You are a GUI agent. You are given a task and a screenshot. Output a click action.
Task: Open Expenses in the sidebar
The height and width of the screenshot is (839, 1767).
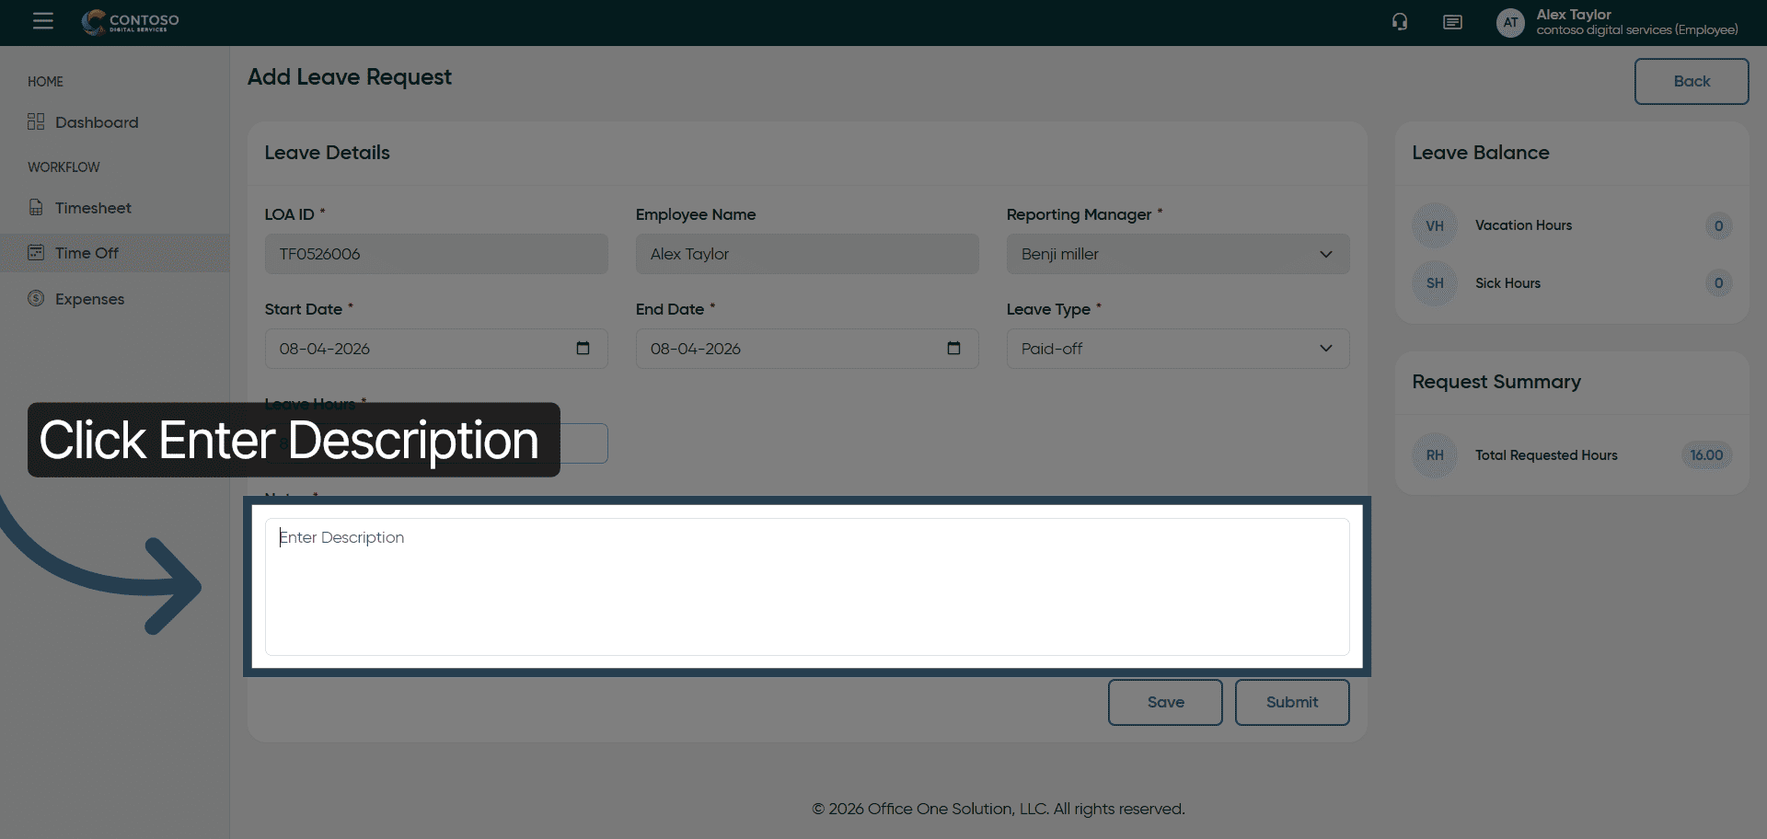tap(89, 299)
